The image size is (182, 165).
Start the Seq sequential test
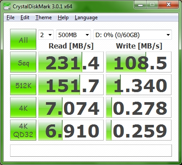pos(23,62)
